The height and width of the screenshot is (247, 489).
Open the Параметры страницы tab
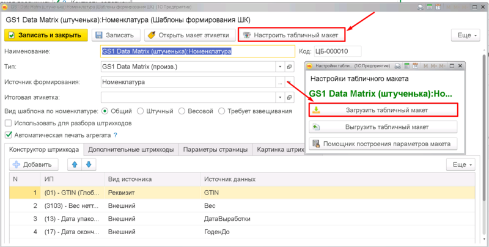(x=216, y=149)
